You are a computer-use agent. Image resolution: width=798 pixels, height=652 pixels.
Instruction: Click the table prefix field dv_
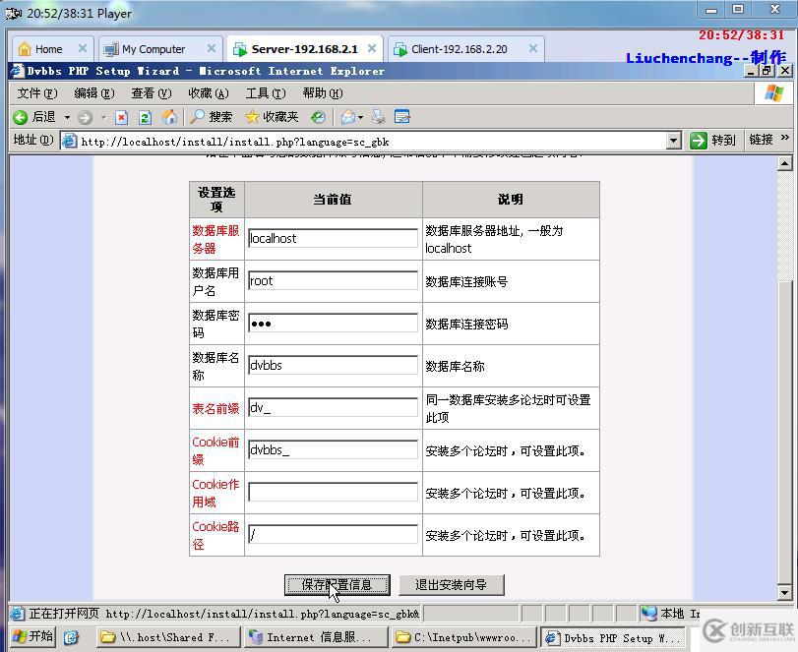pyautogui.click(x=334, y=407)
